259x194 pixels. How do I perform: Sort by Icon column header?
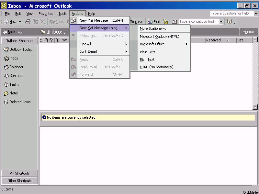[46, 40]
